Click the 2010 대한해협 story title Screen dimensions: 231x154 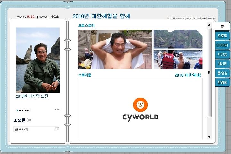point(188,75)
